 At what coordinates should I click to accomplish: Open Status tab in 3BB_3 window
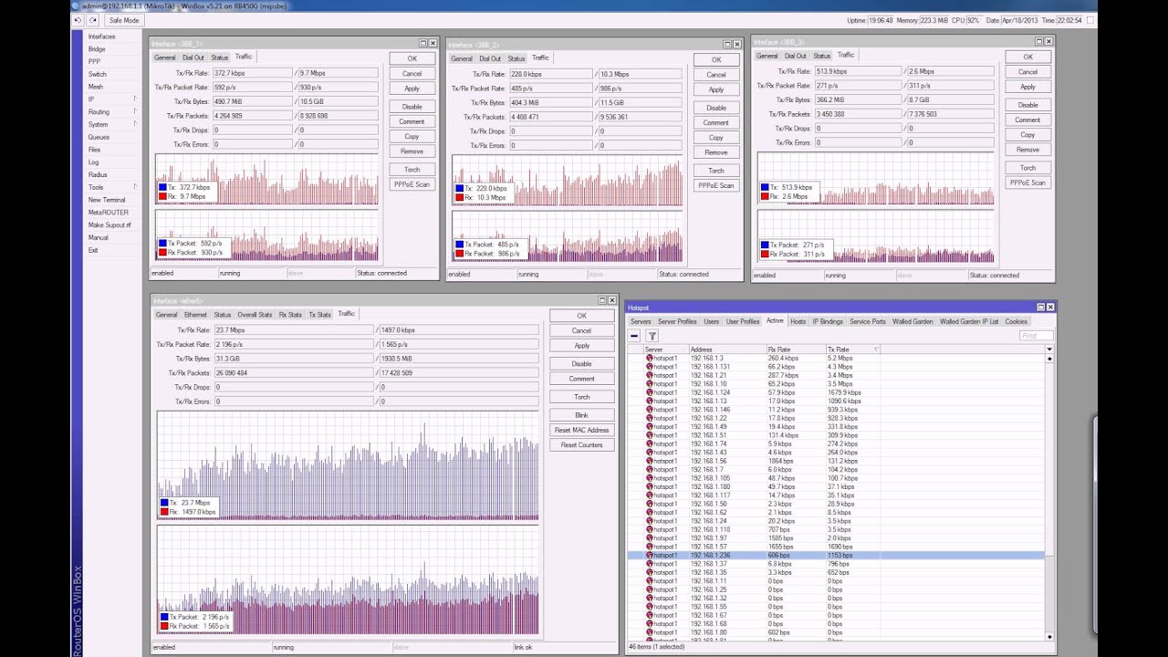[x=822, y=56]
